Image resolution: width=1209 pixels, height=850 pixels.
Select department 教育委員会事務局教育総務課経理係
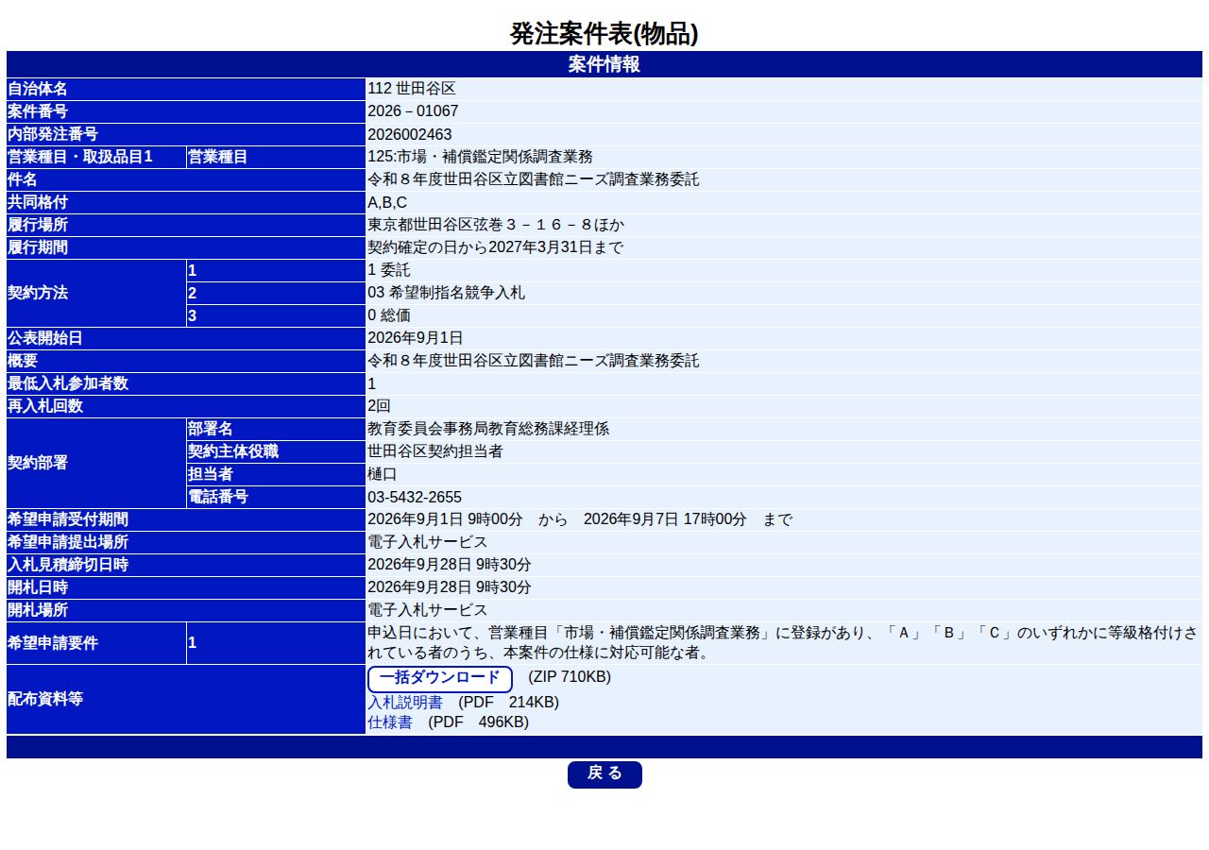coord(488,429)
